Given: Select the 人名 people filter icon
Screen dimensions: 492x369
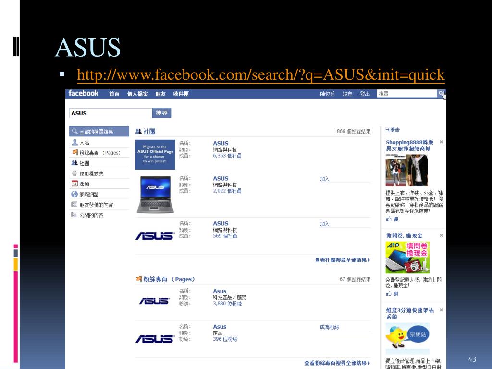Looking at the screenshot, I should [x=74, y=142].
